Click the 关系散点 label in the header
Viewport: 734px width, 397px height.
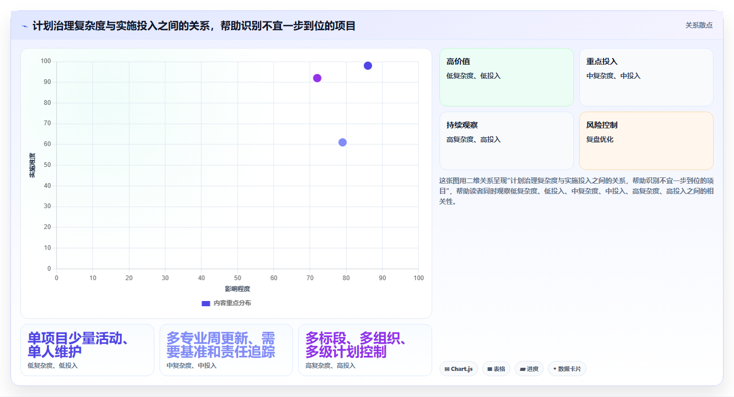pyautogui.click(x=699, y=25)
